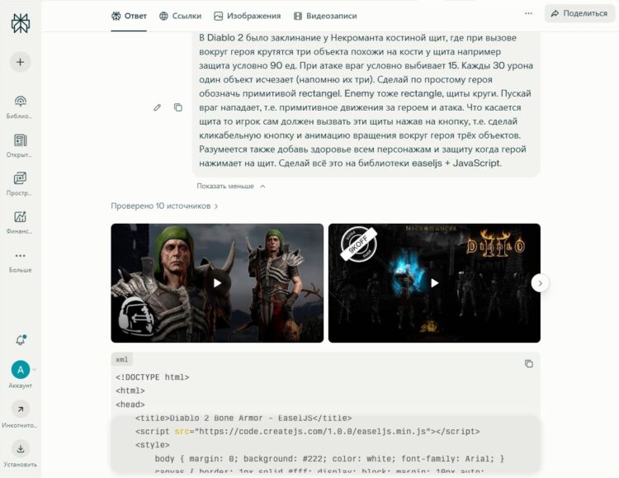The width and height of the screenshot is (619, 478).
Task: Edit the query with pencil icon
Action: point(157,107)
